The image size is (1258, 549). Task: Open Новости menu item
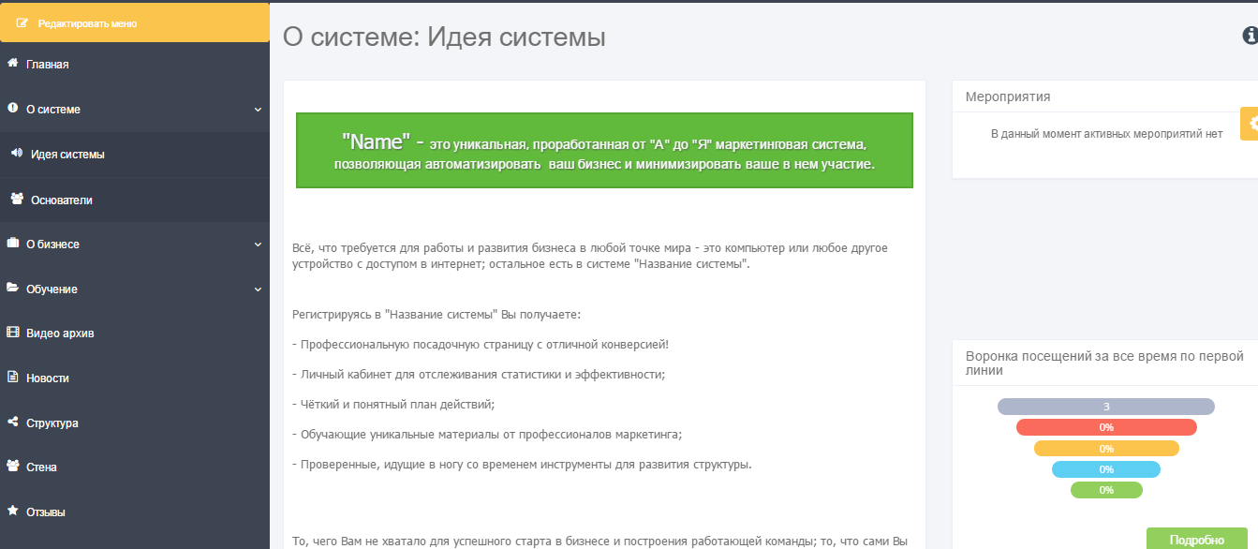pos(135,378)
